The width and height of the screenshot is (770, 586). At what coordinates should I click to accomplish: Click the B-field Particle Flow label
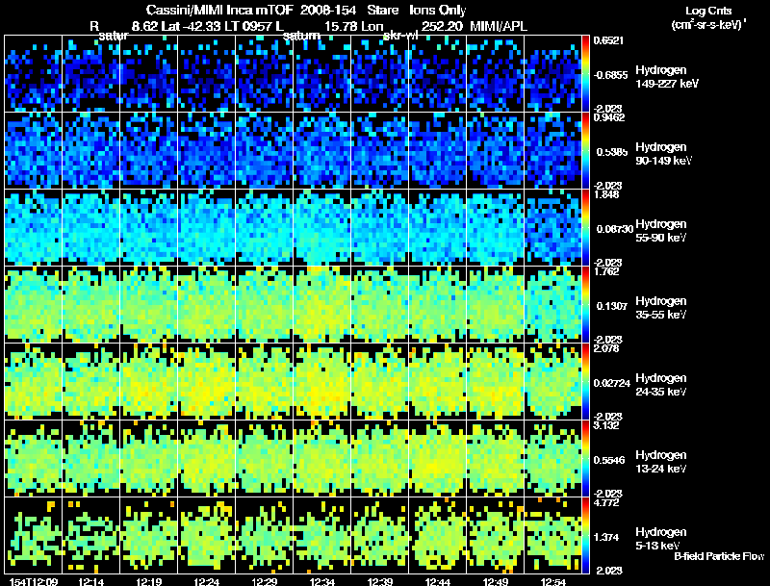click(x=719, y=556)
